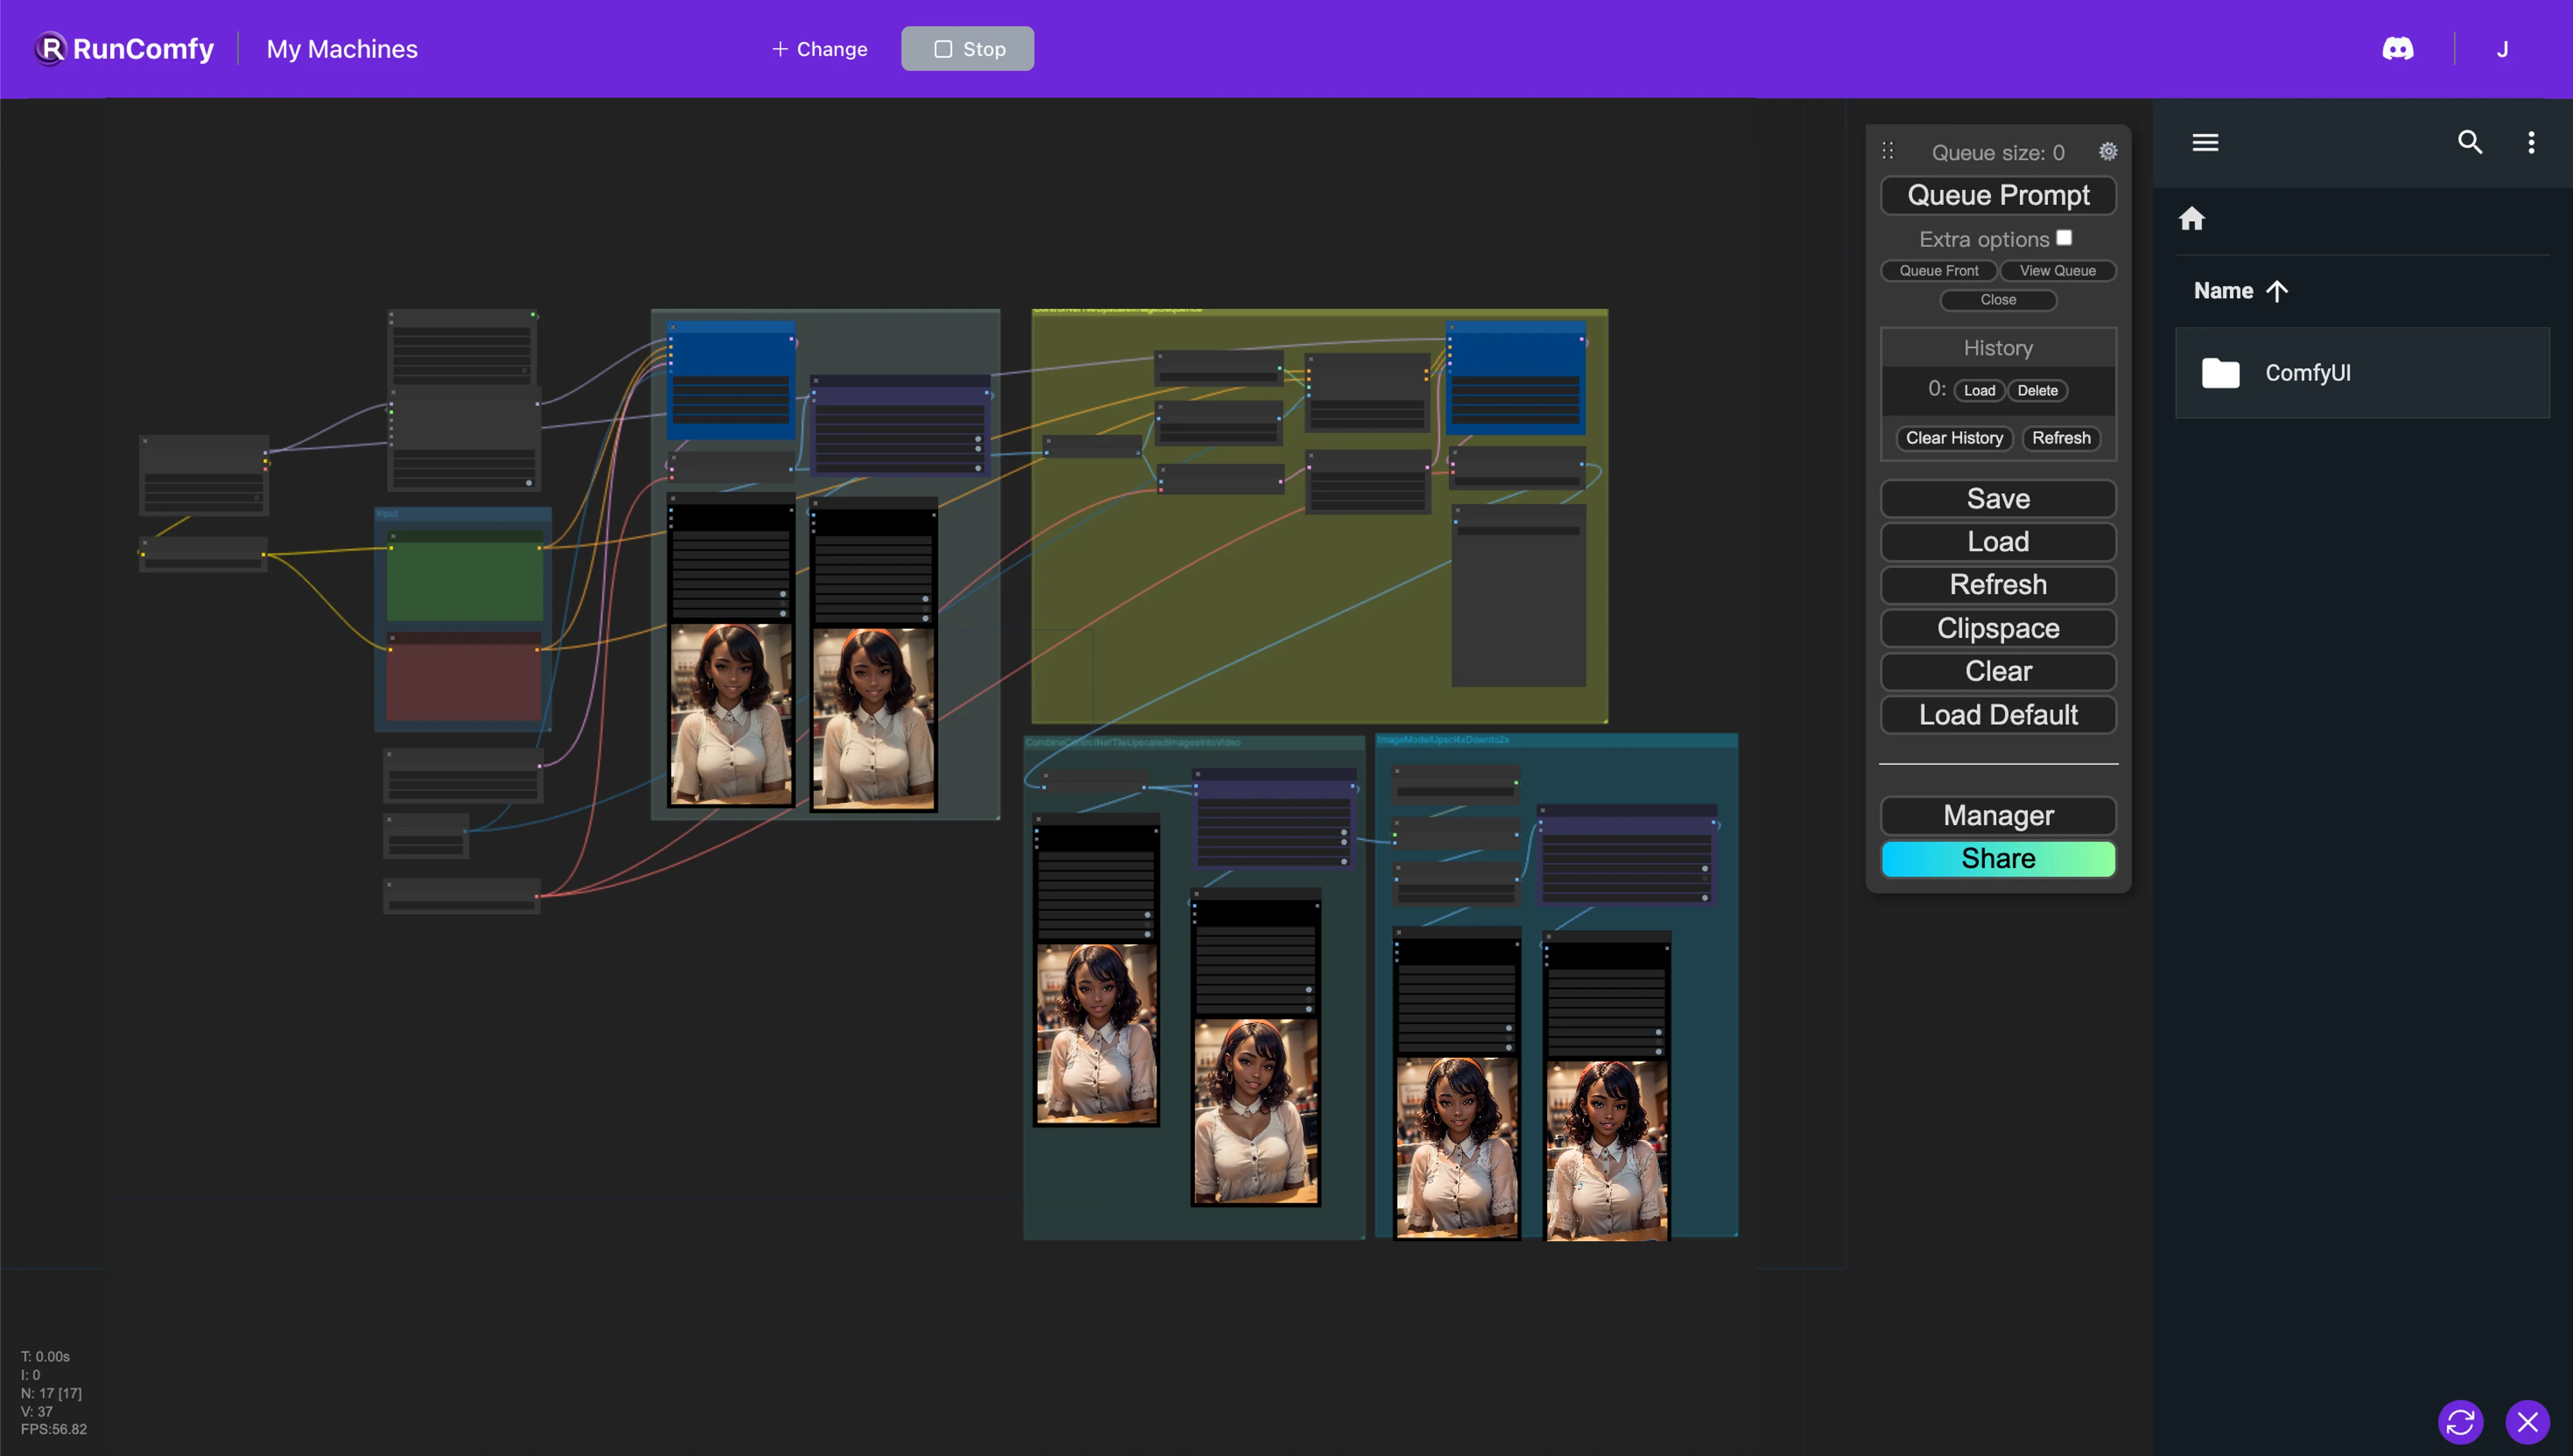2573x1456 pixels.
Task: Grab the queue panel drag handle
Action: pyautogui.click(x=1888, y=151)
